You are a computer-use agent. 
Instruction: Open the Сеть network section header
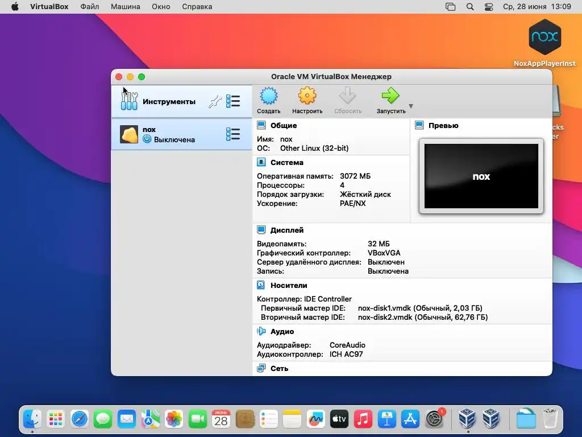pyautogui.click(x=279, y=368)
